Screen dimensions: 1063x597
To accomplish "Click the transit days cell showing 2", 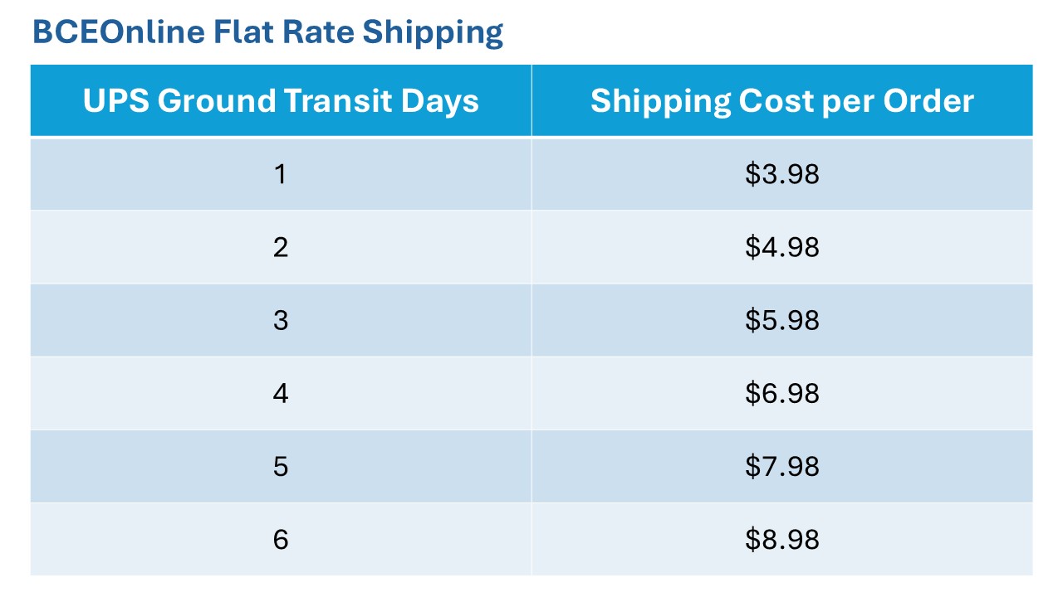I will 281,247.
